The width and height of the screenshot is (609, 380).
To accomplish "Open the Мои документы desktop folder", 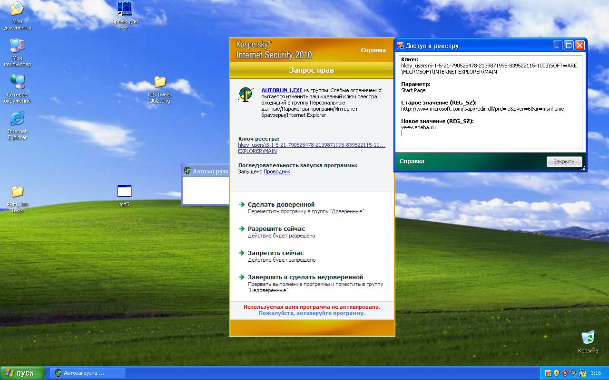I will (x=18, y=16).
